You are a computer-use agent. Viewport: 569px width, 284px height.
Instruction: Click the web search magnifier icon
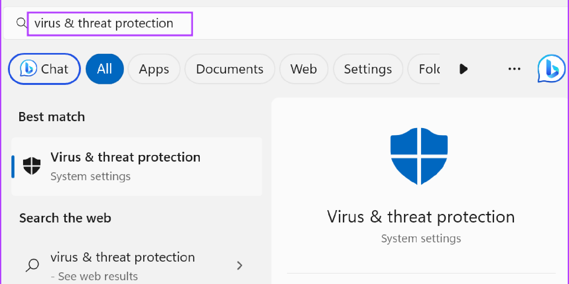[32, 265]
